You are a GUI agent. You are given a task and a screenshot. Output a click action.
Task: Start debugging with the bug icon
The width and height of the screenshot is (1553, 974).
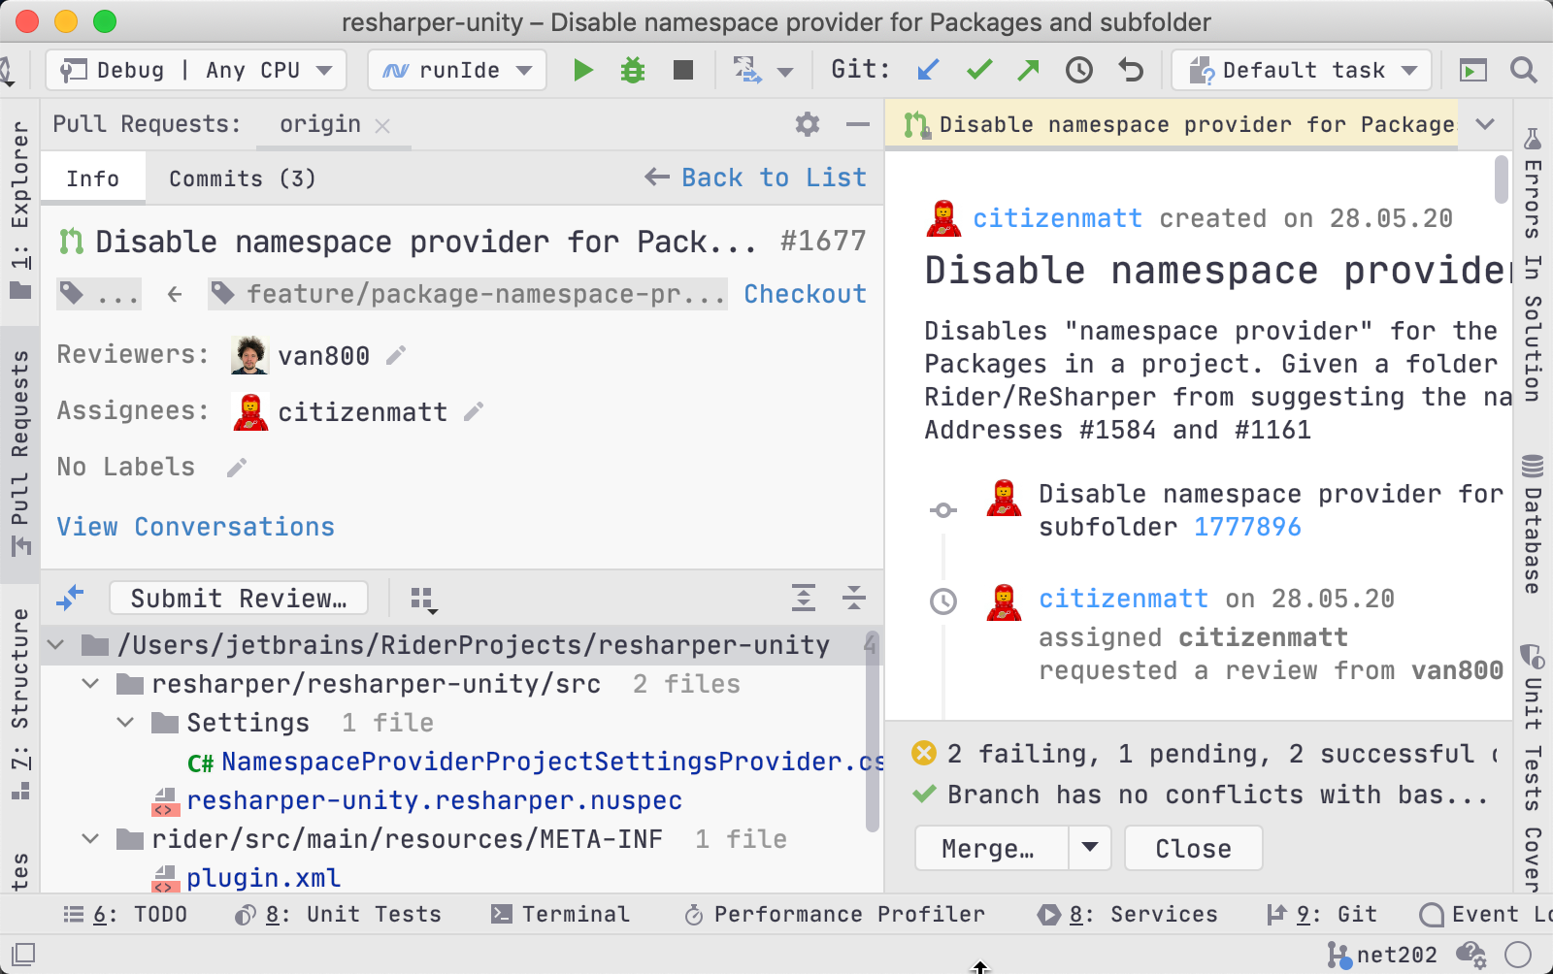coord(633,70)
